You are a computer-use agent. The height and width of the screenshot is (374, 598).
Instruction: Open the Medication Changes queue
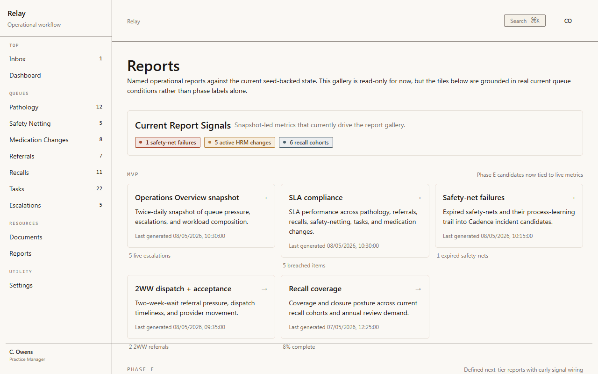[56, 140]
